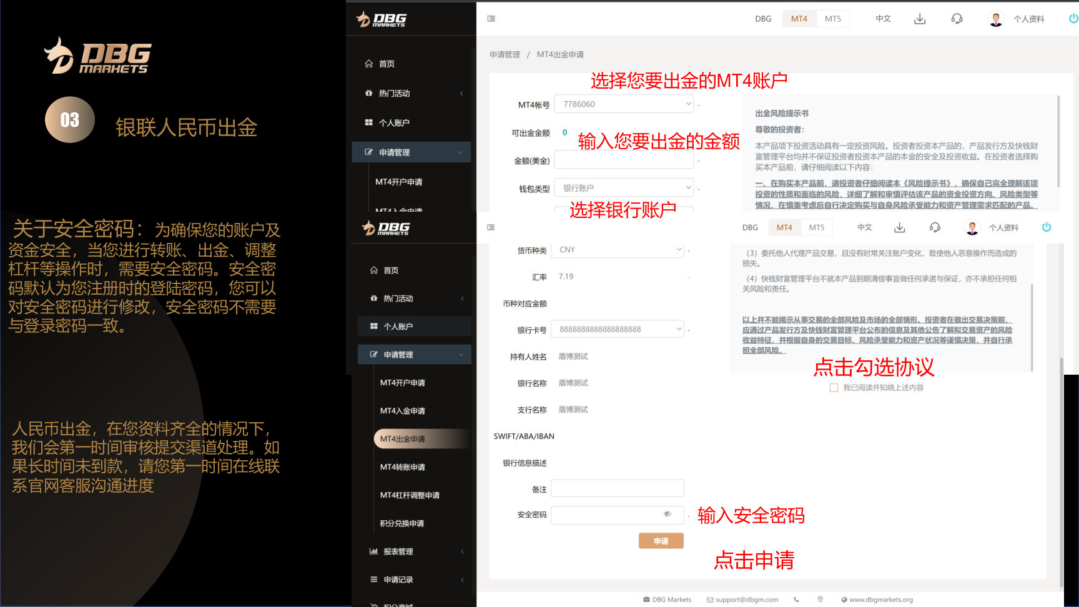Click the 热门活动 gift icon in upper sidebar
Viewport: 1079px width, 607px height.
369,93
